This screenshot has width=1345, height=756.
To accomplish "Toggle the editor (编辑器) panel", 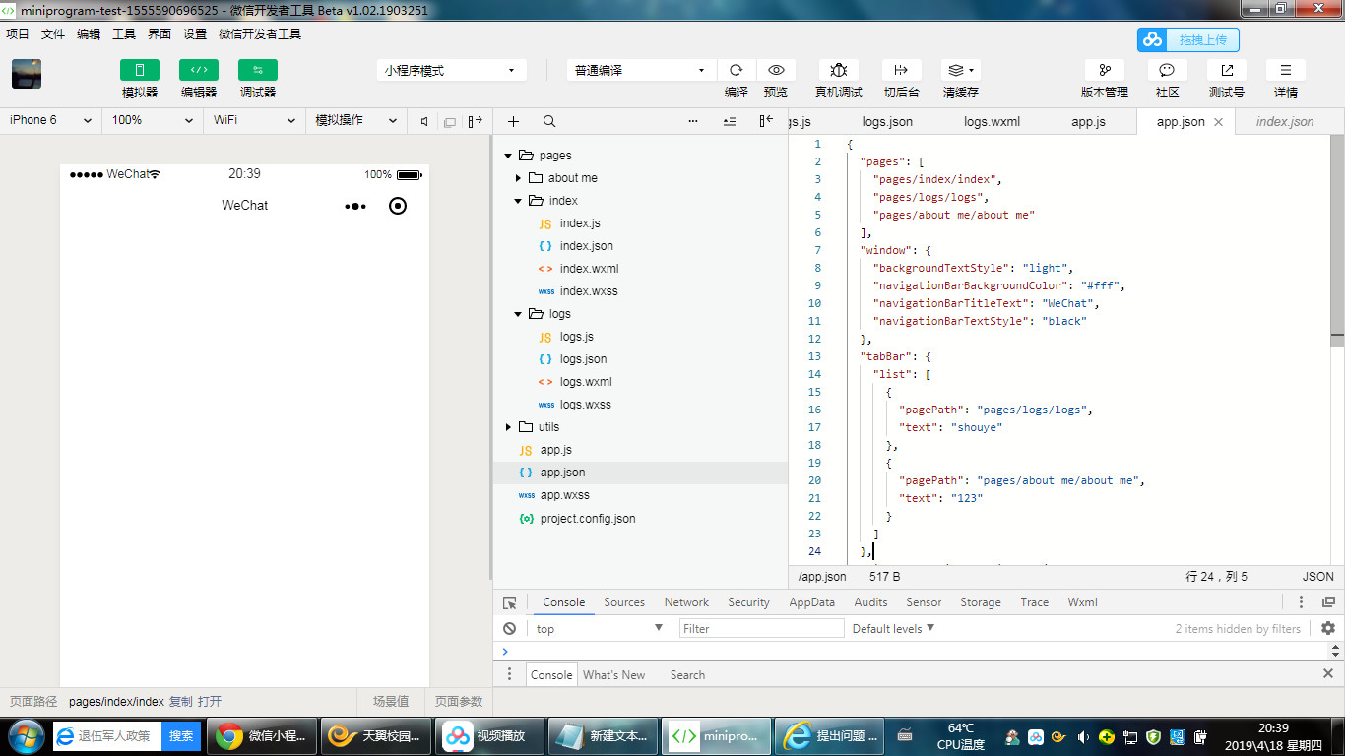I will click(199, 70).
